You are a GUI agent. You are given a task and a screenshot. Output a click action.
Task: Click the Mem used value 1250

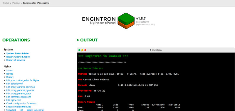(115, 107)
